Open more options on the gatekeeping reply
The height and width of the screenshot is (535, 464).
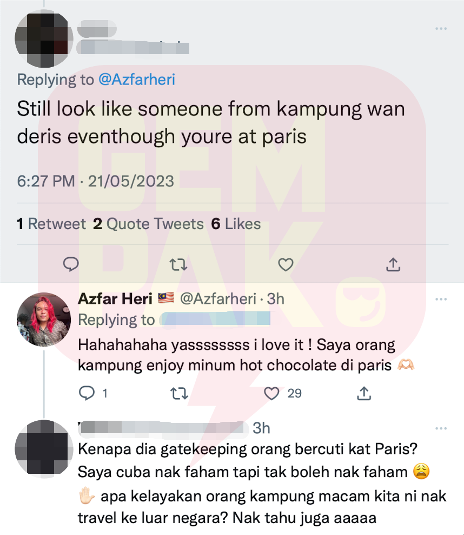tap(441, 428)
